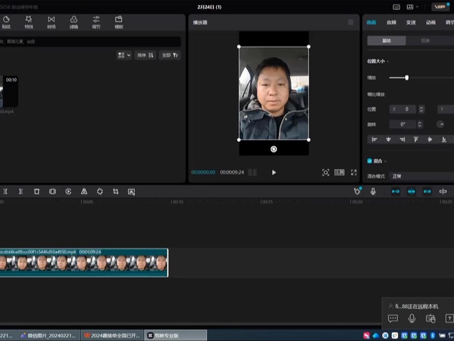This screenshot has width=454, height=341.
Task: Switch to the Animation (动画) tab
Action: pyautogui.click(x=431, y=23)
